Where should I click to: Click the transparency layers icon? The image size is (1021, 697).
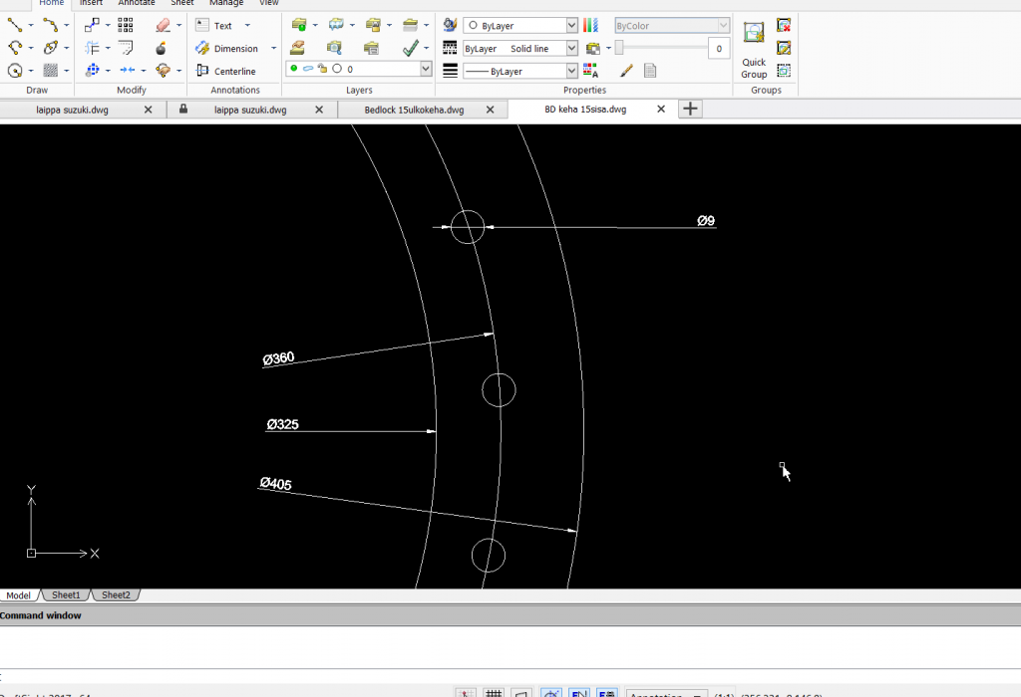tap(592, 48)
